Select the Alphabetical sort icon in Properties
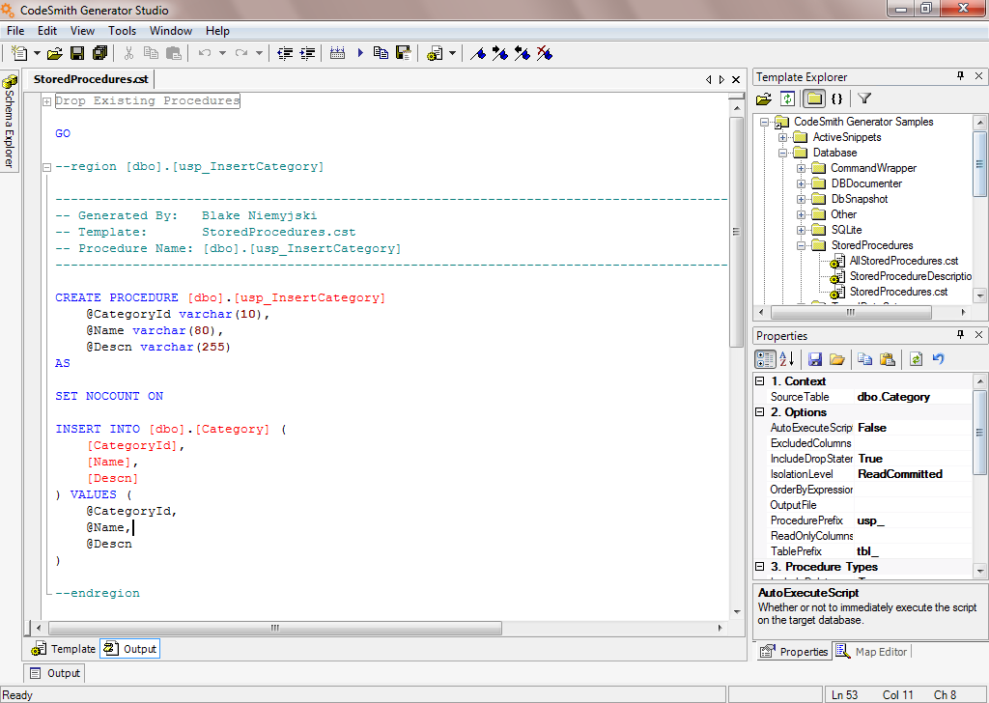Image resolution: width=989 pixels, height=703 pixels. pyautogui.click(x=784, y=358)
